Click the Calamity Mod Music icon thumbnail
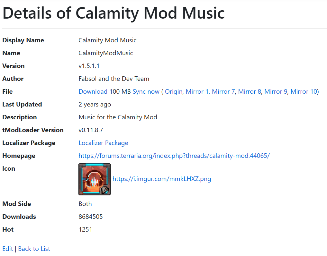Screen dimensions: 327x256 [95, 179]
